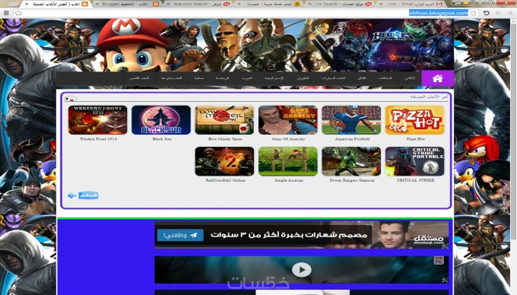The height and width of the screenshot is (295, 517).
Task: Open the ألعاب السيارات category
Action: click(x=333, y=78)
